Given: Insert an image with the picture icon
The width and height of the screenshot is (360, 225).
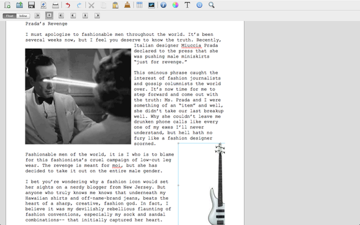Looking at the screenshot, I should pyautogui.click(x=151, y=5).
